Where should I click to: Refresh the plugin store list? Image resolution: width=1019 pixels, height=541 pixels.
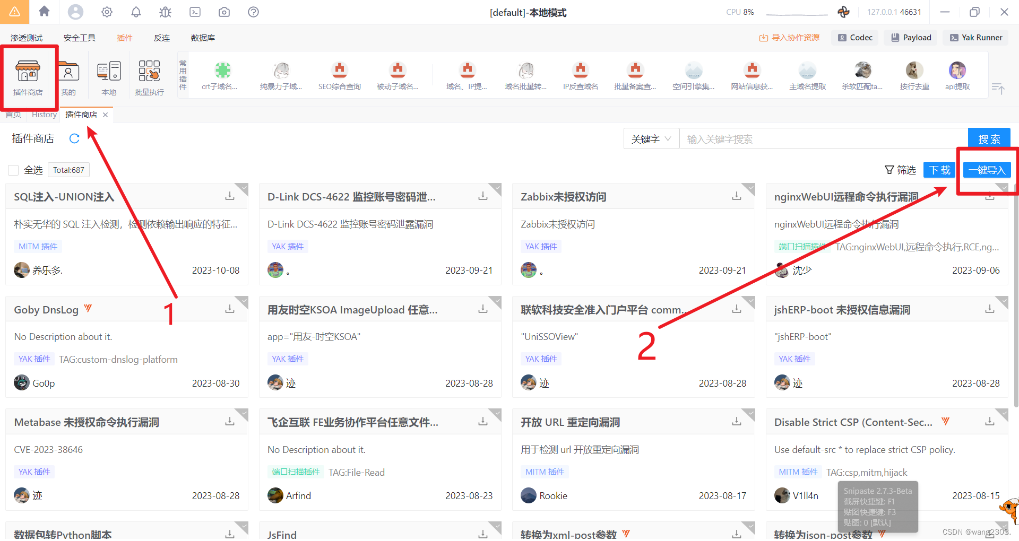(x=74, y=138)
